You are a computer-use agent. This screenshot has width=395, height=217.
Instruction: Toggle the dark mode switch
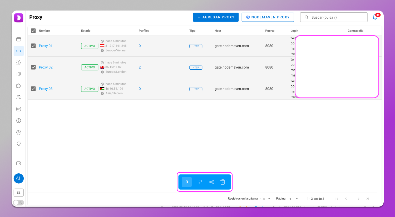(x=18, y=203)
